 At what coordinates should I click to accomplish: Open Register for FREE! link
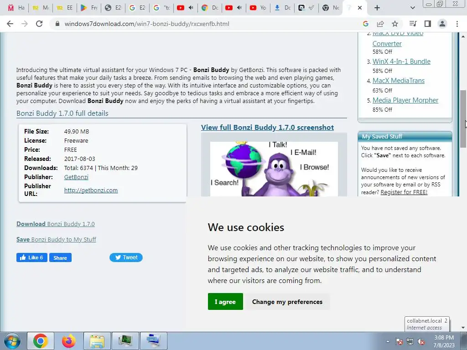click(x=404, y=192)
